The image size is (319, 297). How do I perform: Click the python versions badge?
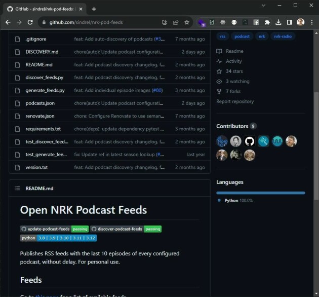click(58, 238)
